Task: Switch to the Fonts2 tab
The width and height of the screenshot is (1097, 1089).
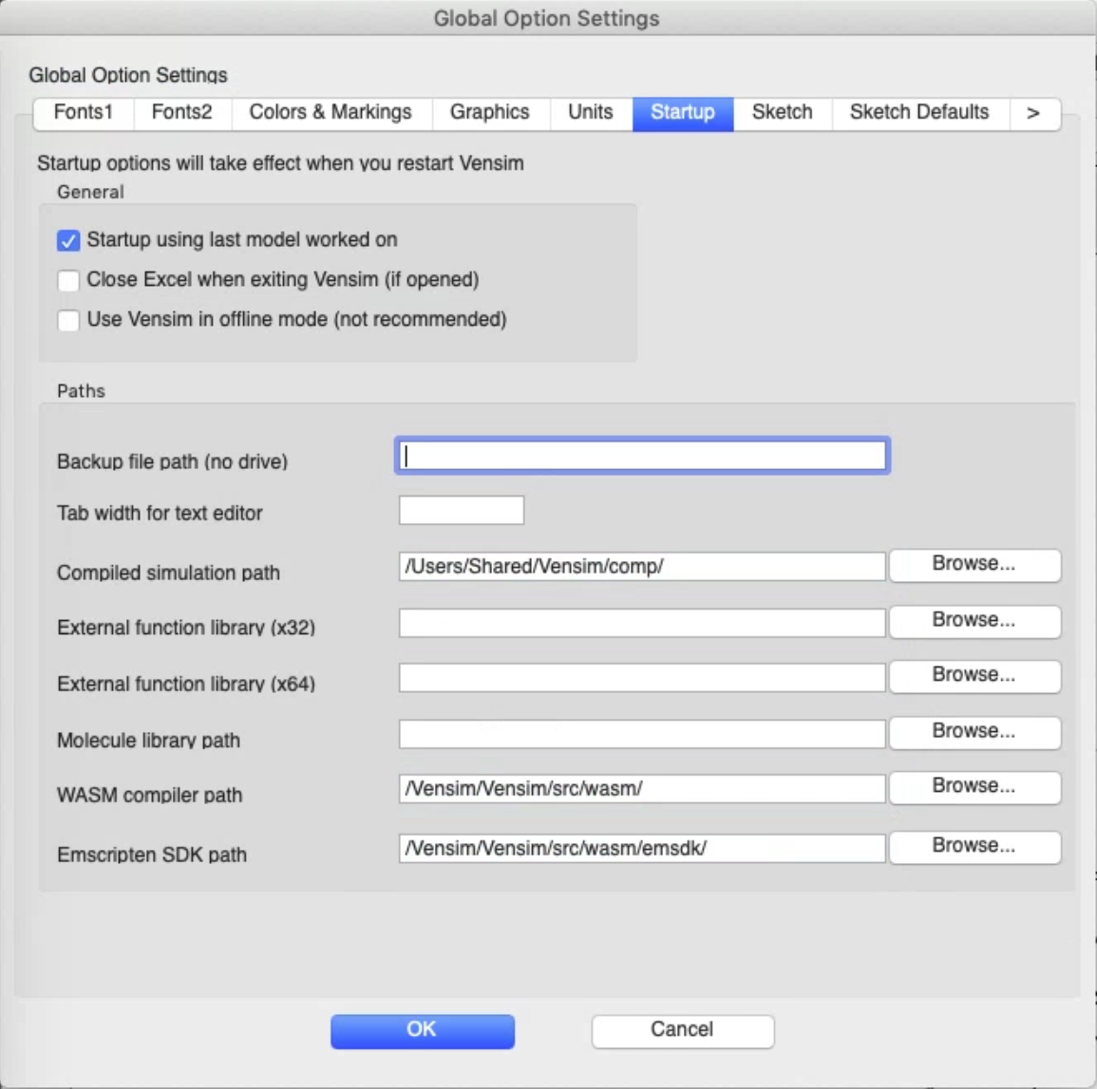Action: pos(181,112)
